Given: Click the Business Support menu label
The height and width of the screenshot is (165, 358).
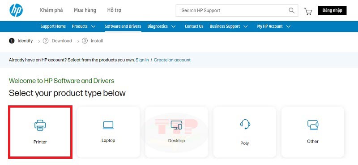Looking at the screenshot, I should [225, 26].
